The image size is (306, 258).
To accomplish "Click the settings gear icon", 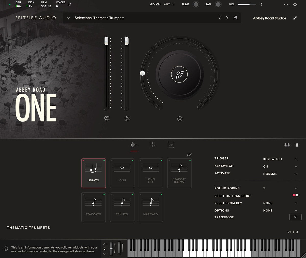I will click(x=295, y=5).
